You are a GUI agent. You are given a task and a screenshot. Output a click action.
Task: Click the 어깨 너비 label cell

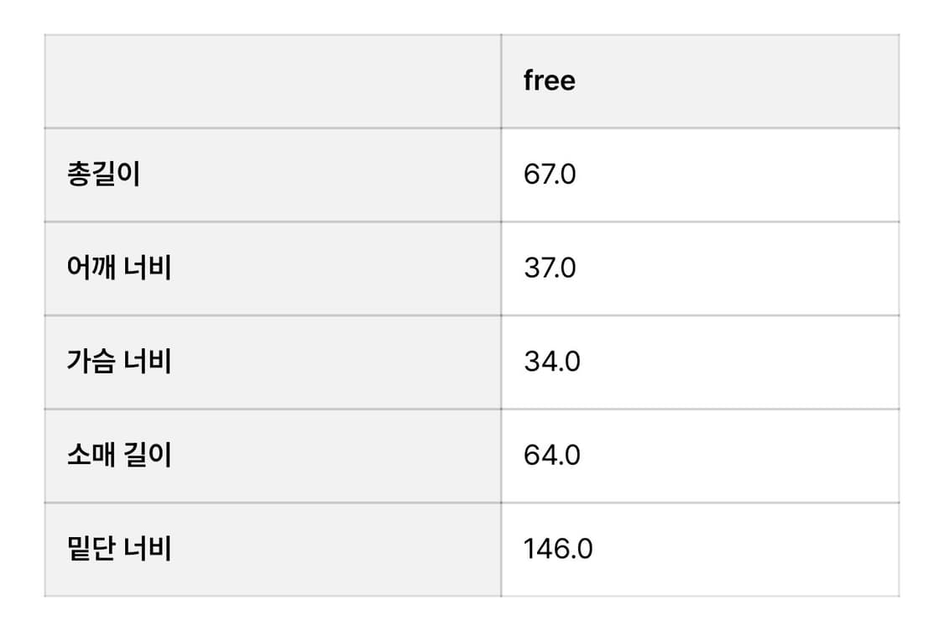(272, 269)
